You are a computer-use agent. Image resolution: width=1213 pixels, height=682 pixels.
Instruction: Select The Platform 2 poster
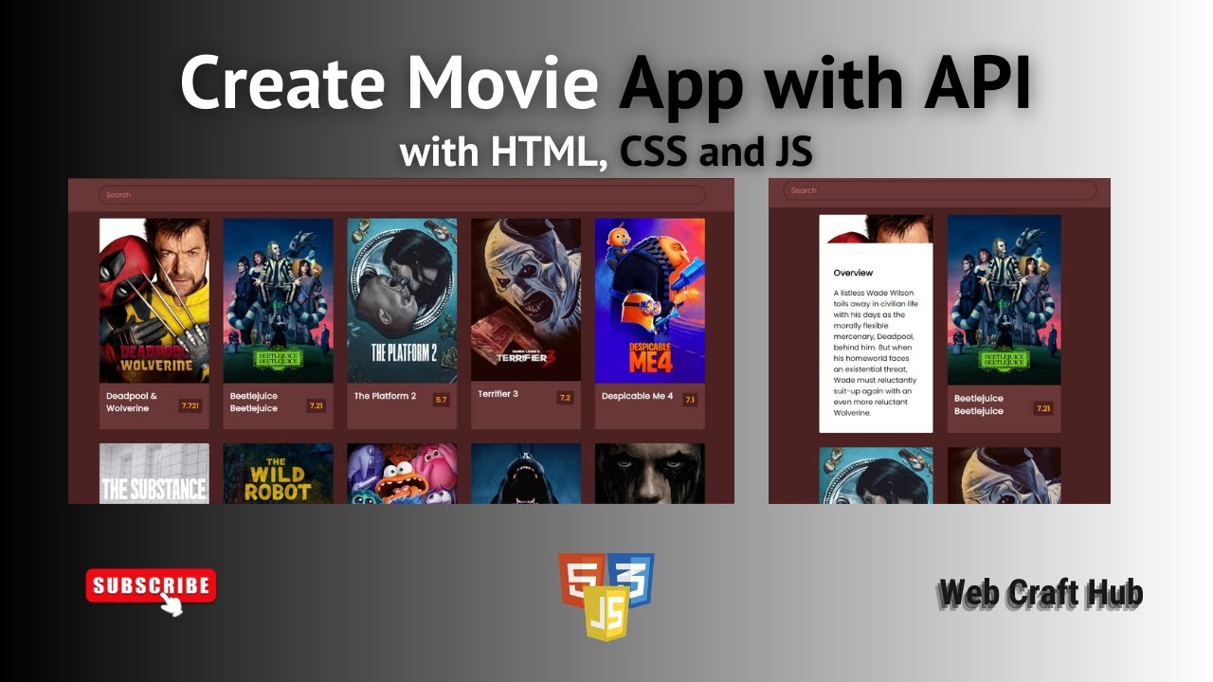(x=402, y=301)
